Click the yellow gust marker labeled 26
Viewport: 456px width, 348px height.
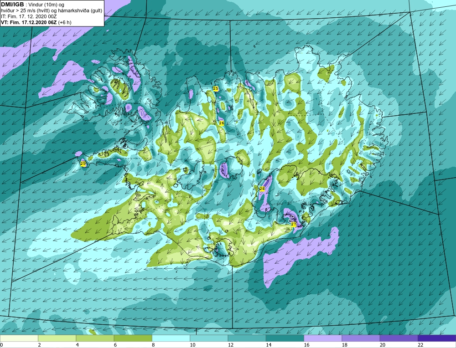(222, 123)
